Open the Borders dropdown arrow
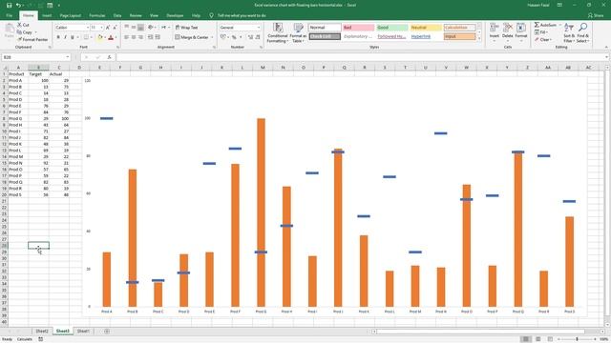 point(92,37)
